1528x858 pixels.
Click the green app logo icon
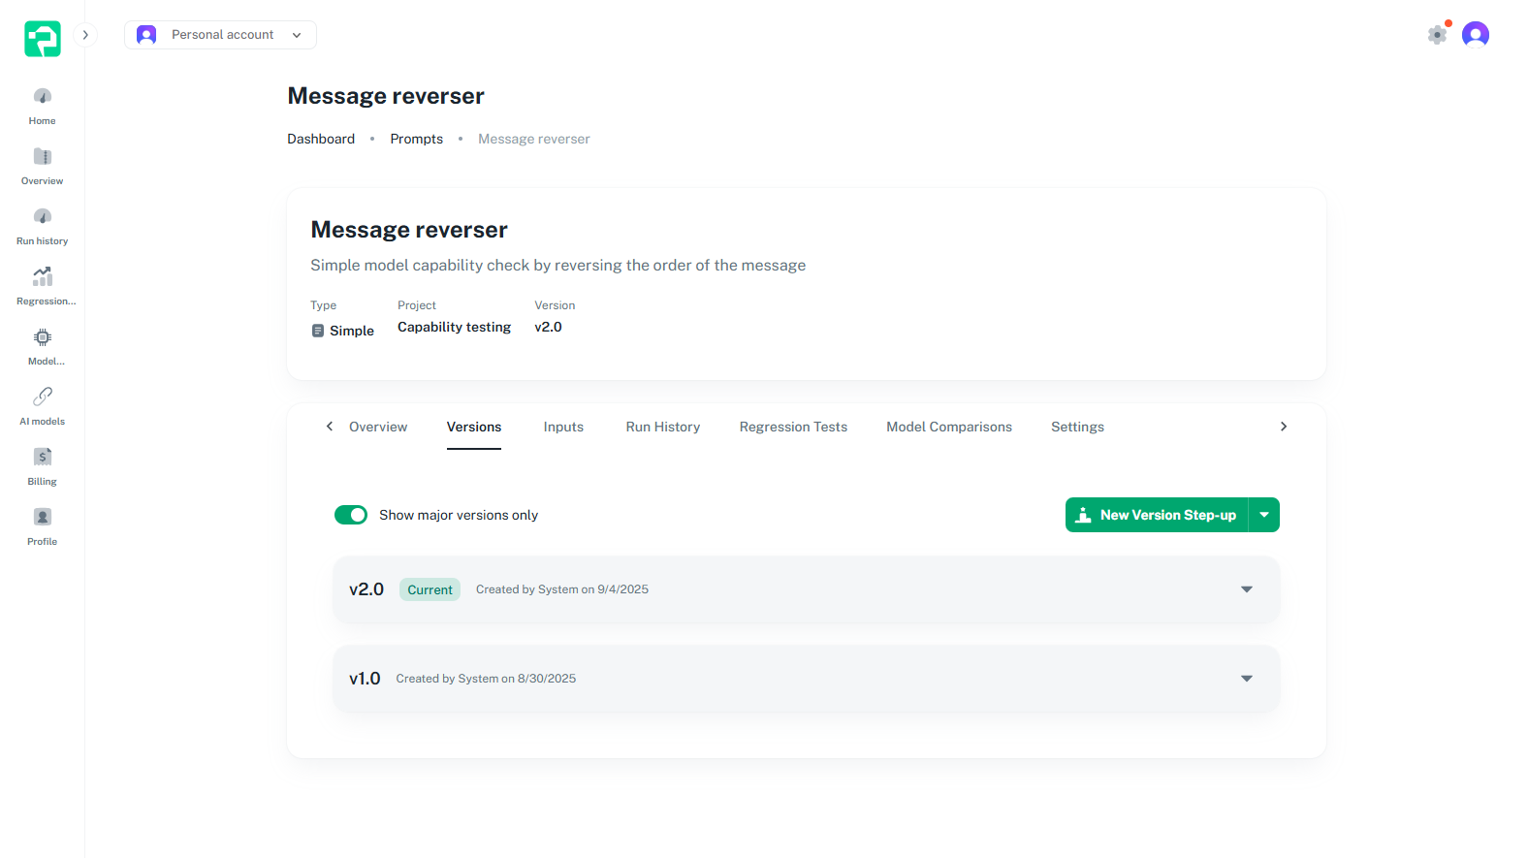[43, 39]
